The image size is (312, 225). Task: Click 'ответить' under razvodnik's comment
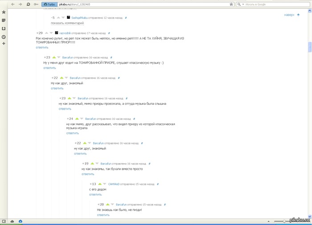coord(42,47)
